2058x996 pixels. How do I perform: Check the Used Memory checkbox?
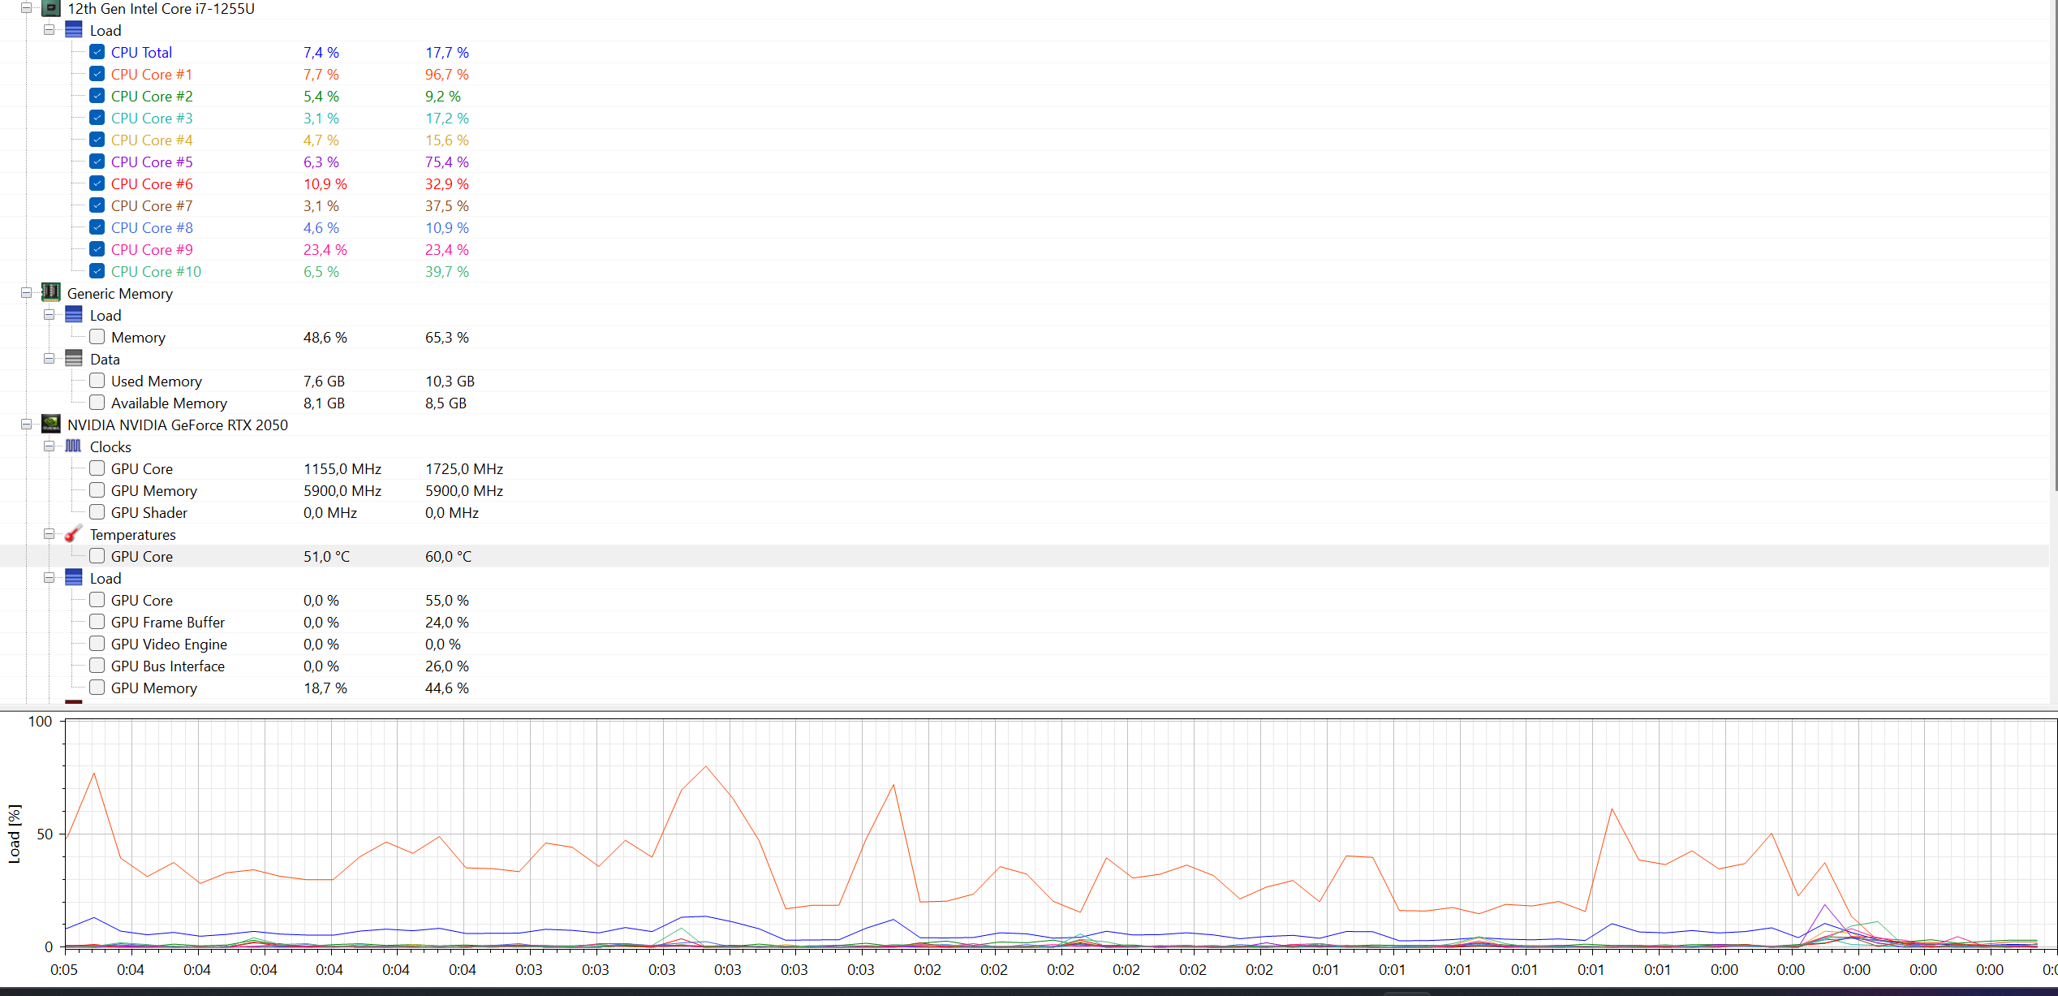pyautogui.click(x=97, y=381)
